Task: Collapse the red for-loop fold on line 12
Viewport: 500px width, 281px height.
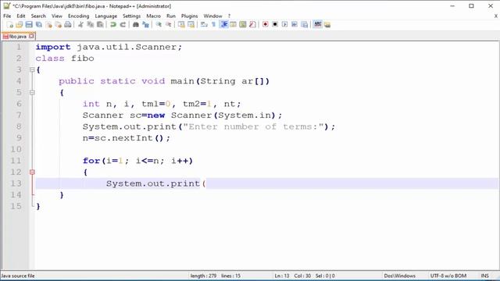Action: tap(32, 172)
